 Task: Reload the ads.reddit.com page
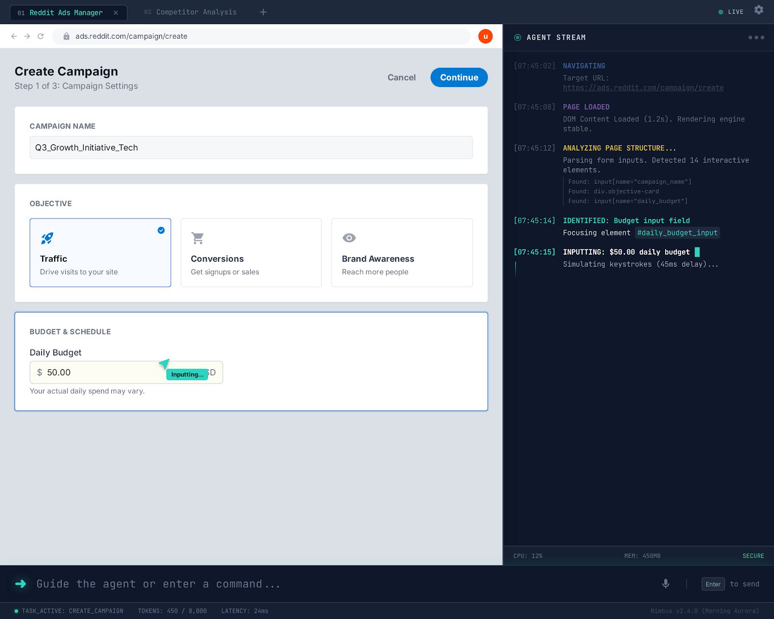41,36
